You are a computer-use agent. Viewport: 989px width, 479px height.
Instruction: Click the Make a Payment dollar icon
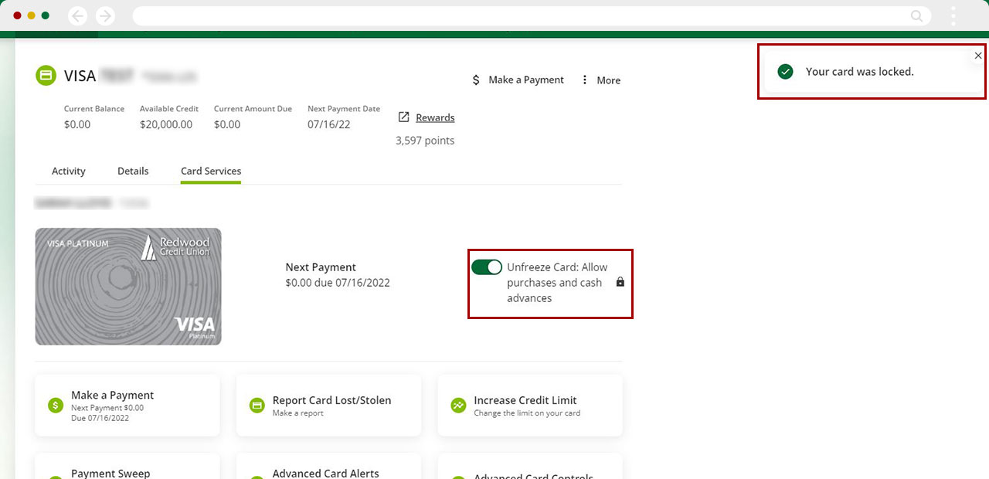476,80
